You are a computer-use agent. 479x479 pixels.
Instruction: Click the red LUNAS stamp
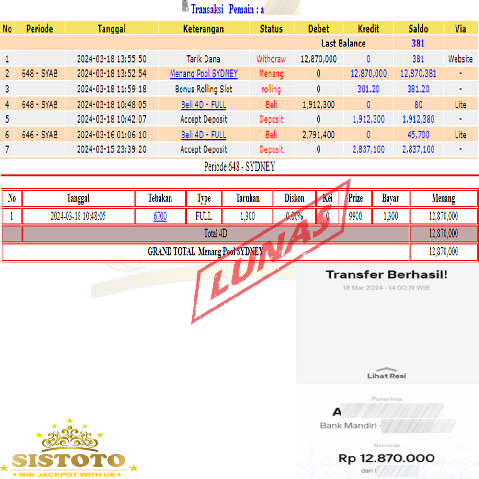coord(271,251)
